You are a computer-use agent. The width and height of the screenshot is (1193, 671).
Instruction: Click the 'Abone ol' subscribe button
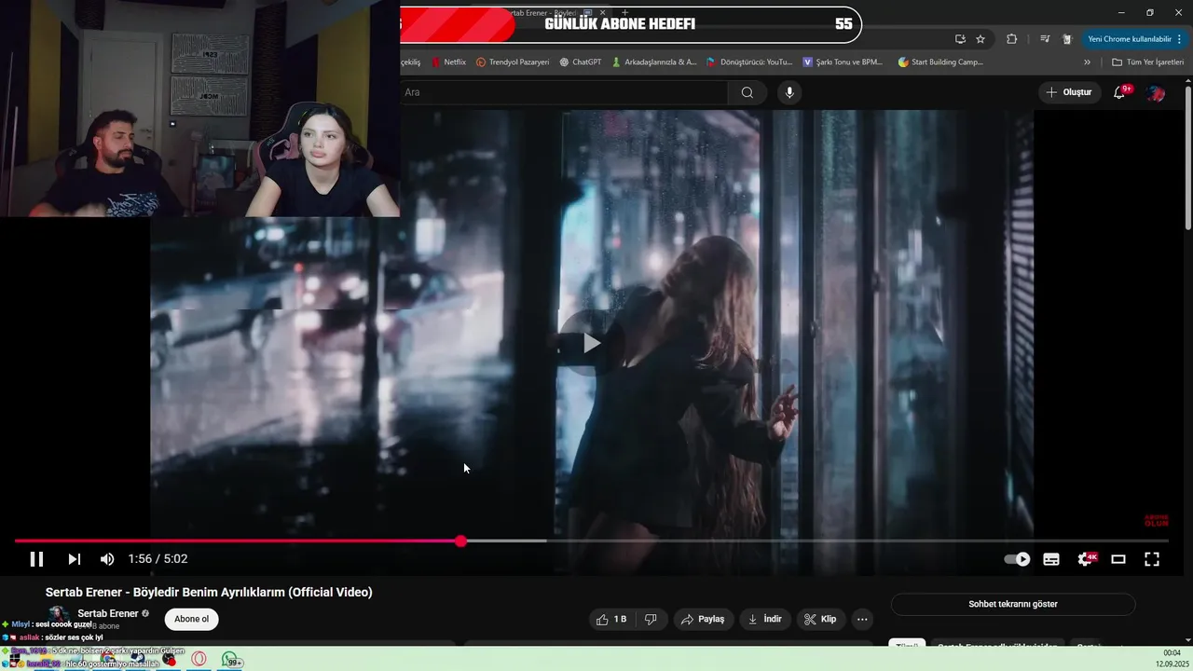point(192,619)
